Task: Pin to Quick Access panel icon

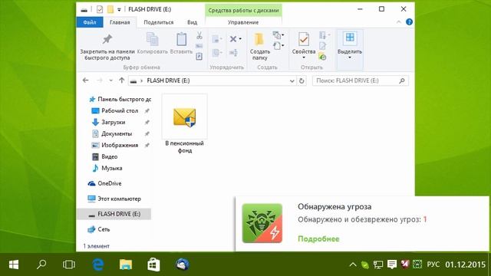Action: coord(107,39)
